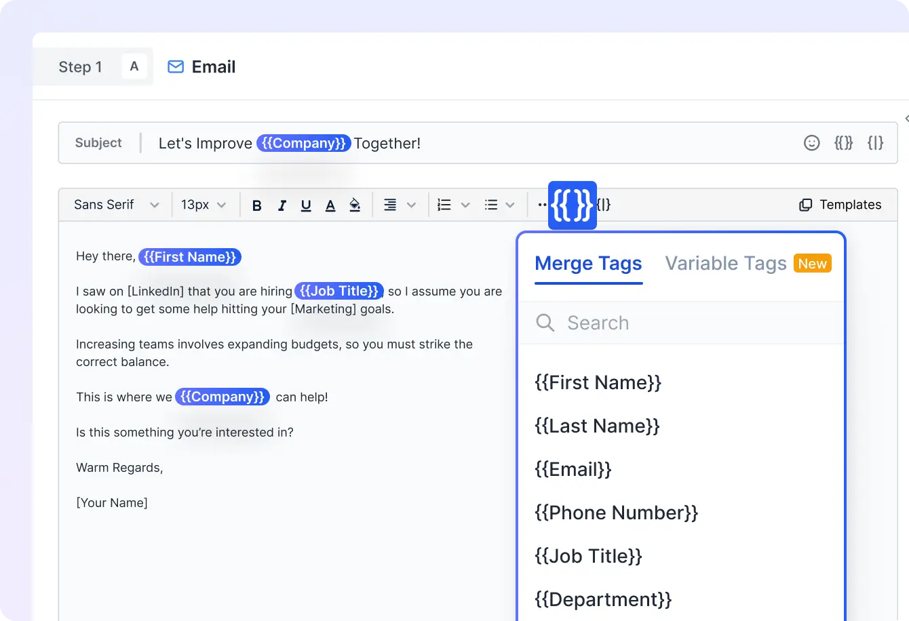The height and width of the screenshot is (621, 909).
Task: Open the variable tag icon beside the toolbar
Action: (x=604, y=204)
